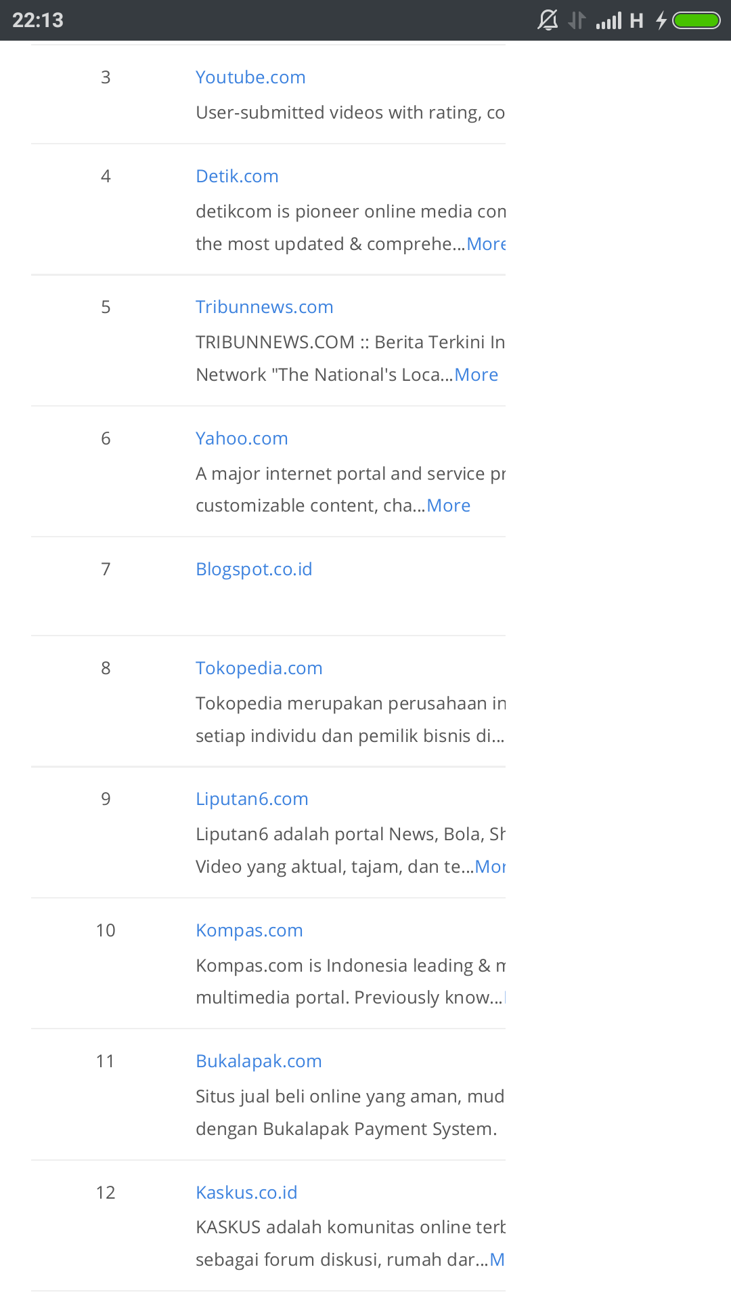Expand Liputan6 description with More

point(490,867)
